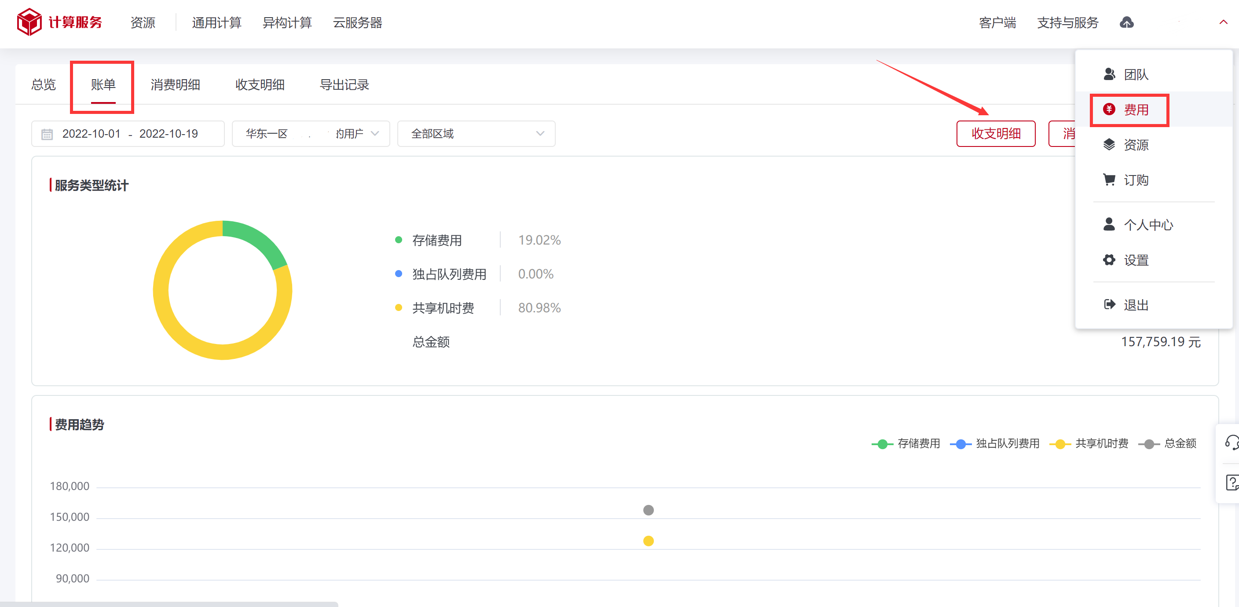Click the yellow 共享机时费 data point on the chart
The height and width of the screenshot is (607, 1239).
coord(649,541)
